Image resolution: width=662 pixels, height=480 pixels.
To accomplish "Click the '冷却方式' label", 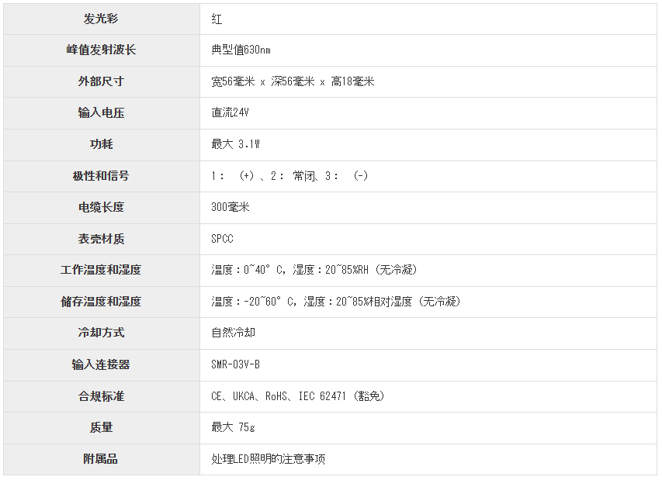I will click(x=101, y=333).
